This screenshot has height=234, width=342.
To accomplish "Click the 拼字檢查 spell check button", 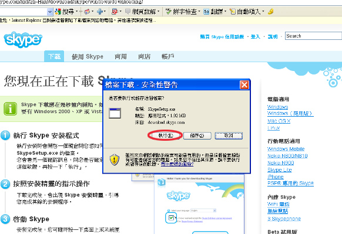I will point(181,12).
